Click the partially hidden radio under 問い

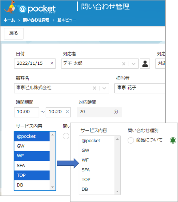(x=66, y=136)
